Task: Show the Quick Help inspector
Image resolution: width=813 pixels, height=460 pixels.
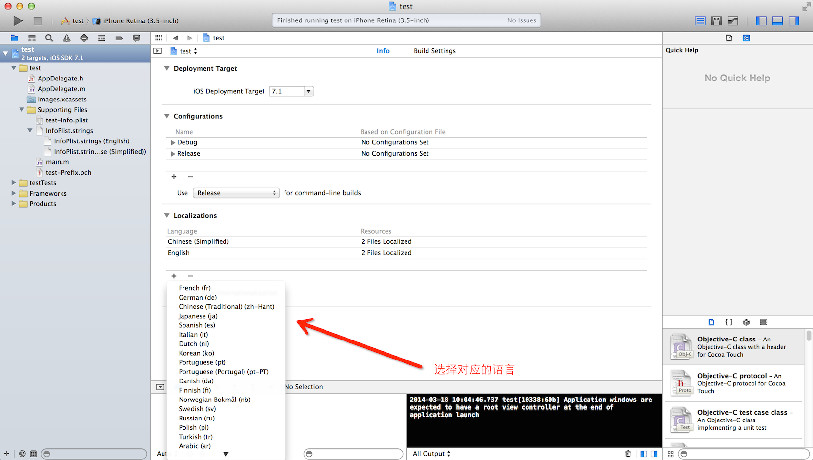Action: [x=746, y=38]
